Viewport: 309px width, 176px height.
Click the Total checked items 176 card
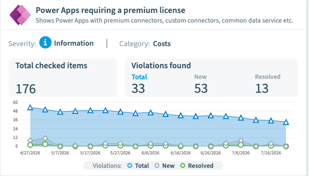pos(63,77)
